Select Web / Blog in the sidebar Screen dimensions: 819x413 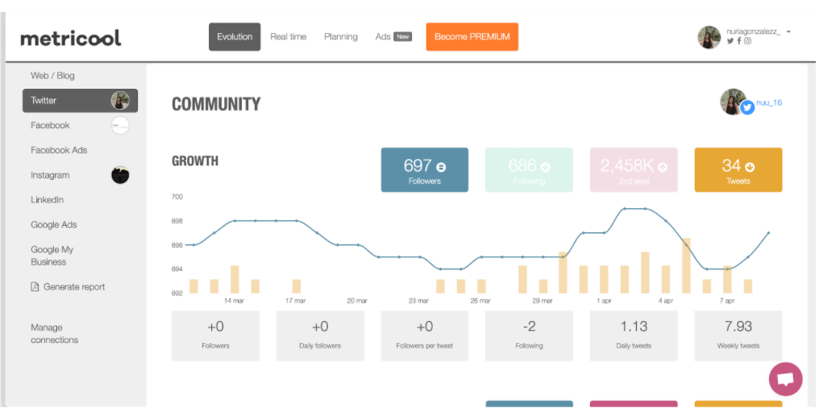coord(52,76)
